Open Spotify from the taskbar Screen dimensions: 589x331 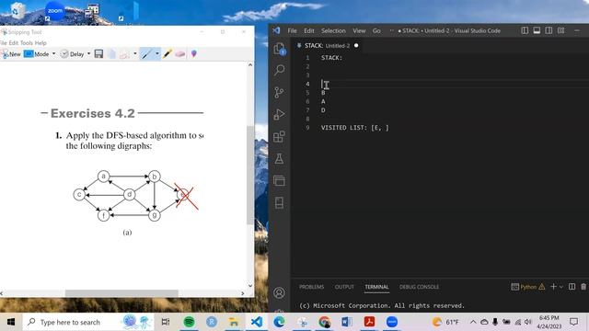189,322
